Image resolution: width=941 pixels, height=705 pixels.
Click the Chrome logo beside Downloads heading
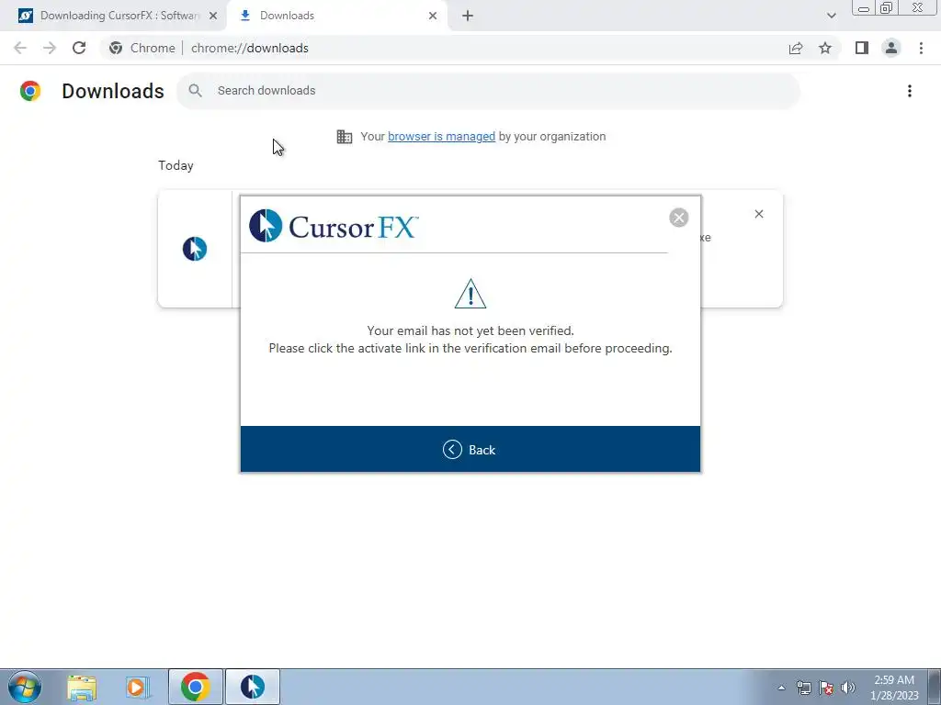(30, 91)
